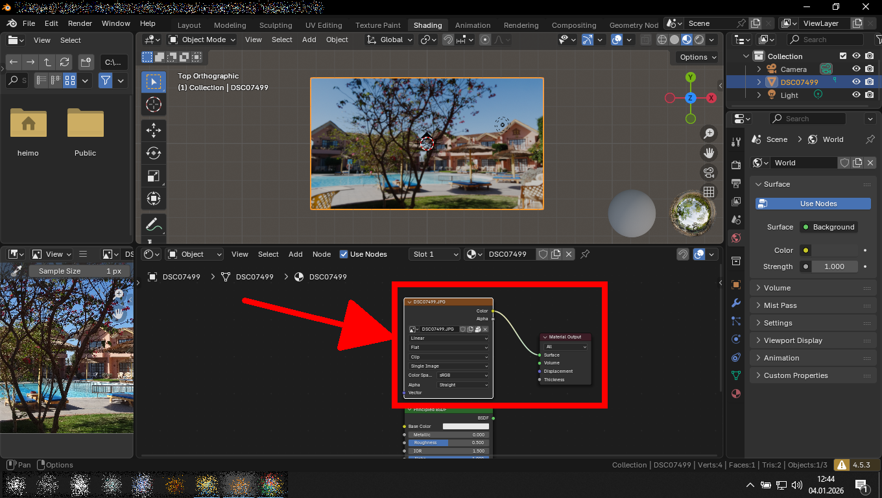882x498 pixels.
Task: Select the Move tool in viewport toolbar
Action: point(154,130)
